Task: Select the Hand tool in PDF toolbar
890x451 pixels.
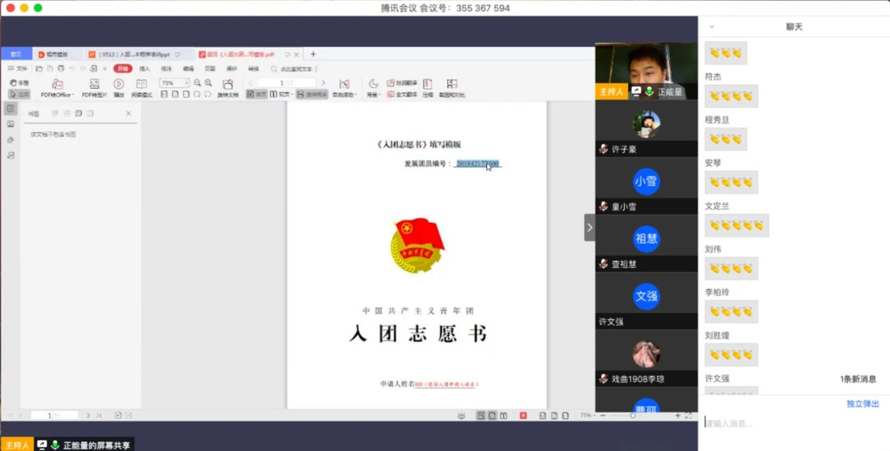Action: pos(19,83)
